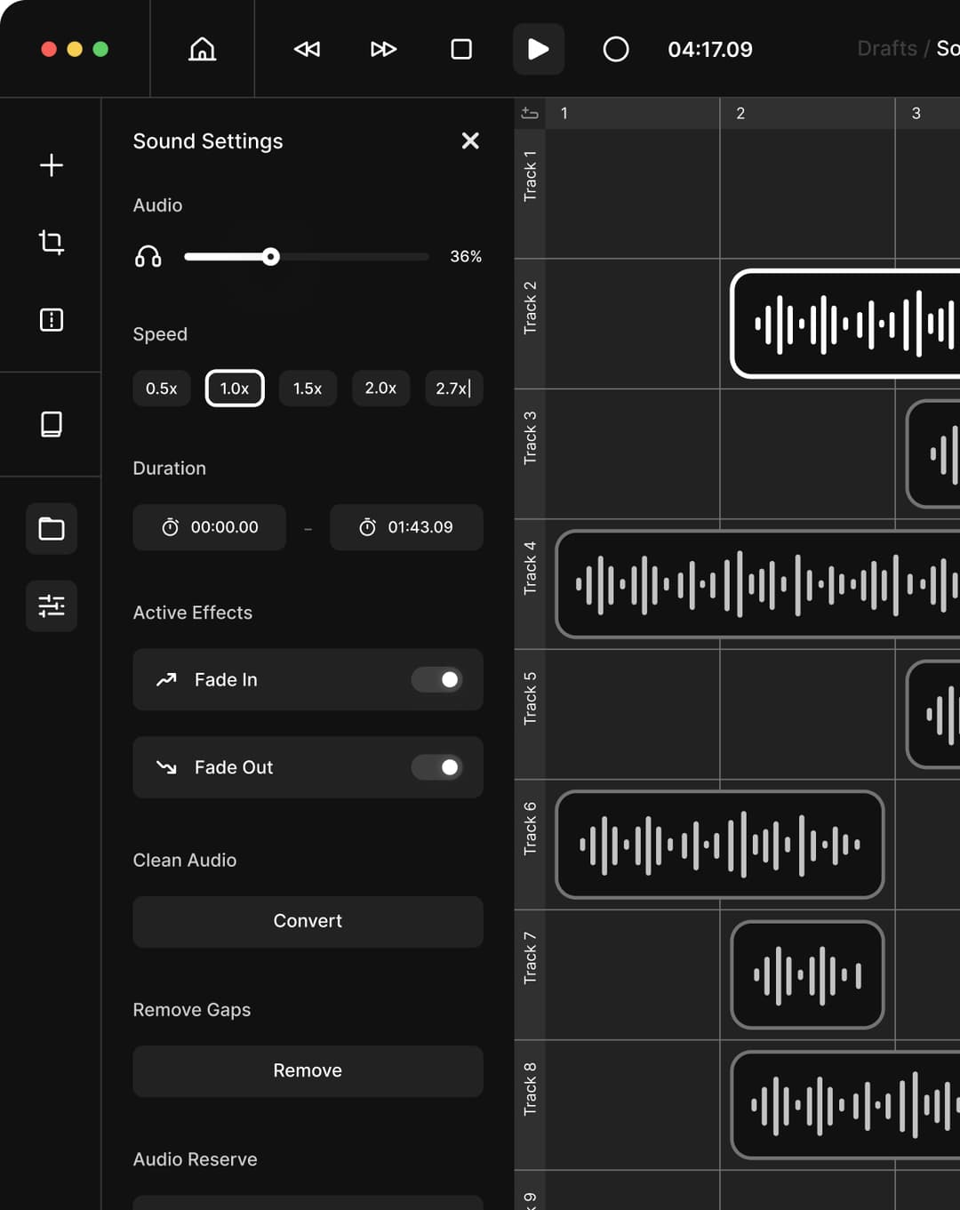Toggle the Fade In effect switch
This screenshot has width=960, height=1210.
(436, 680)
